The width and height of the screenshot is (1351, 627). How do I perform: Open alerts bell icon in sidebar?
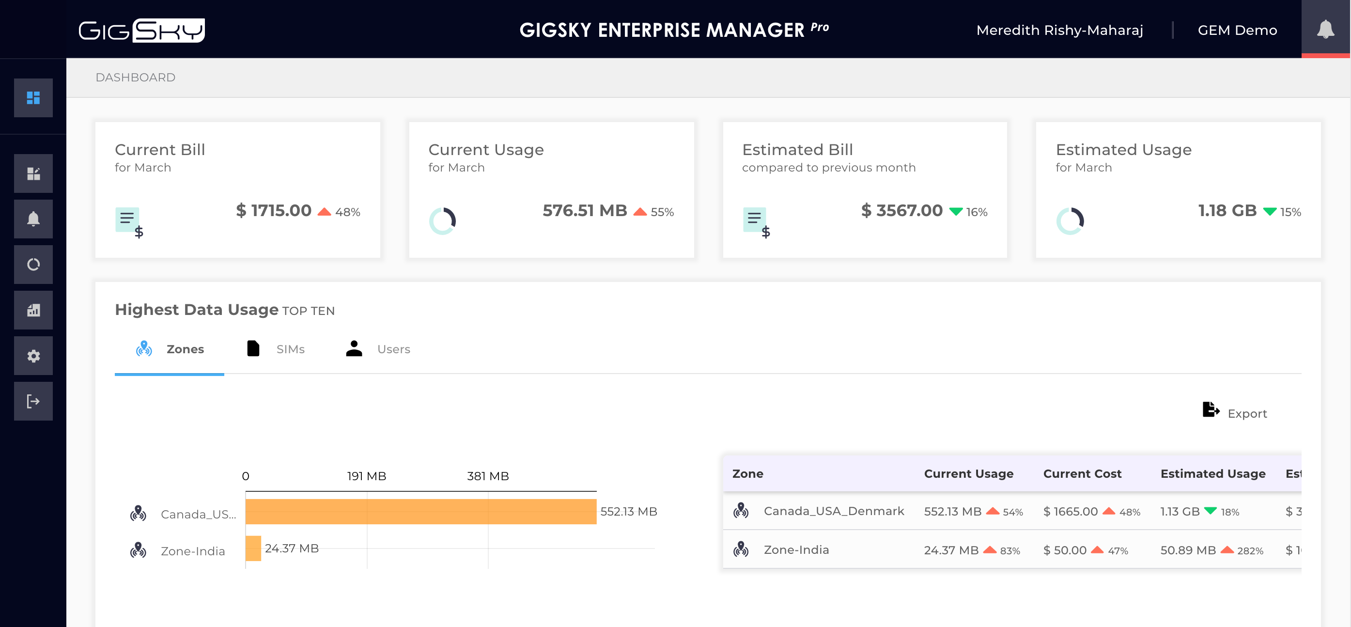pyautogui.click(x=33, y=219)
